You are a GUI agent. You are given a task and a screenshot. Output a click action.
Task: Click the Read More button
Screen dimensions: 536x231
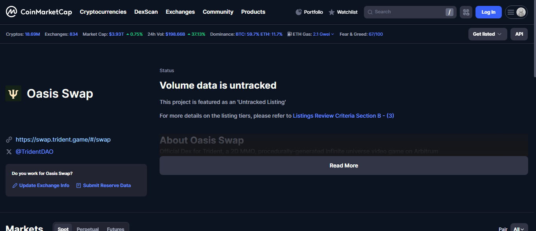[x=343, y=165]
